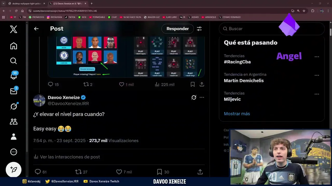Focus the Buscar search field

(x=272, y=29)
